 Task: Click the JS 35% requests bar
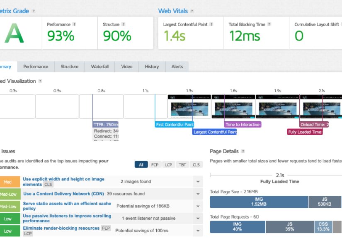(x=290, y=227)
